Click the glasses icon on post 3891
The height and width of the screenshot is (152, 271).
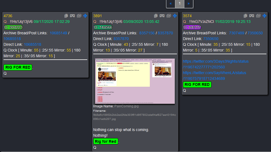(x=162, y=16)
